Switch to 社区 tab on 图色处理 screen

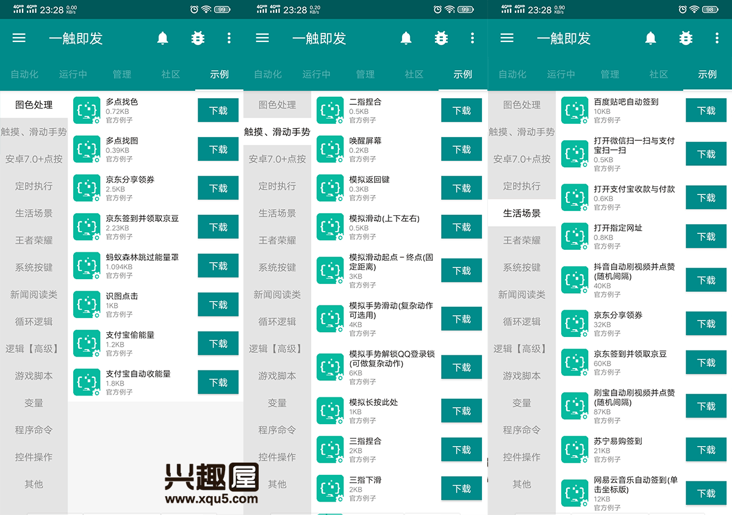(171, 74)
